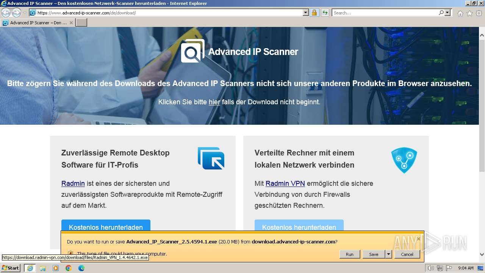Launch Microsoft Edge from the taskbar
Screen dimensions: 485x273
(81, 268)
